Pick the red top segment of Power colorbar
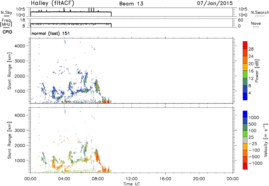This screenshot has width=269, height=186. [245, 45]
